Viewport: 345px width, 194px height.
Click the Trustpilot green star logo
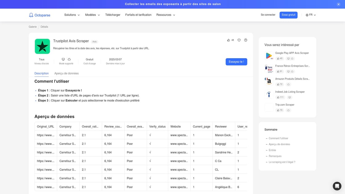tap(42, 46)
